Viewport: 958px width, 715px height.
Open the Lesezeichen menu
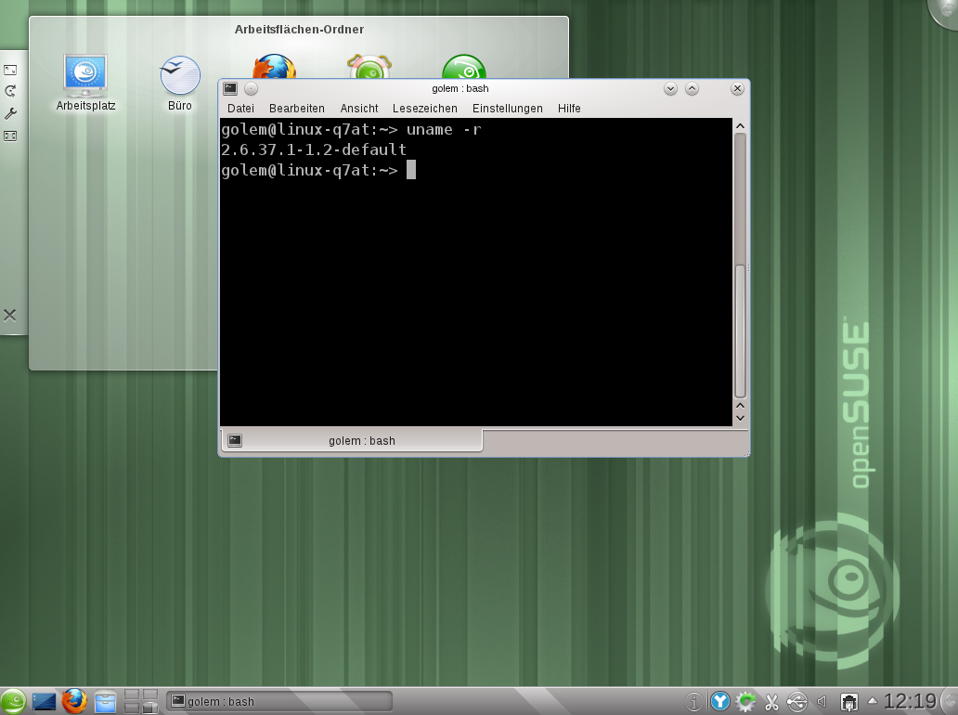click(424, 108)
